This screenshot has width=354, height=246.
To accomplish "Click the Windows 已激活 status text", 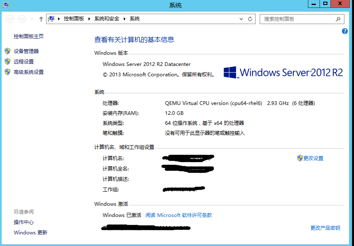I will [122, 215].
